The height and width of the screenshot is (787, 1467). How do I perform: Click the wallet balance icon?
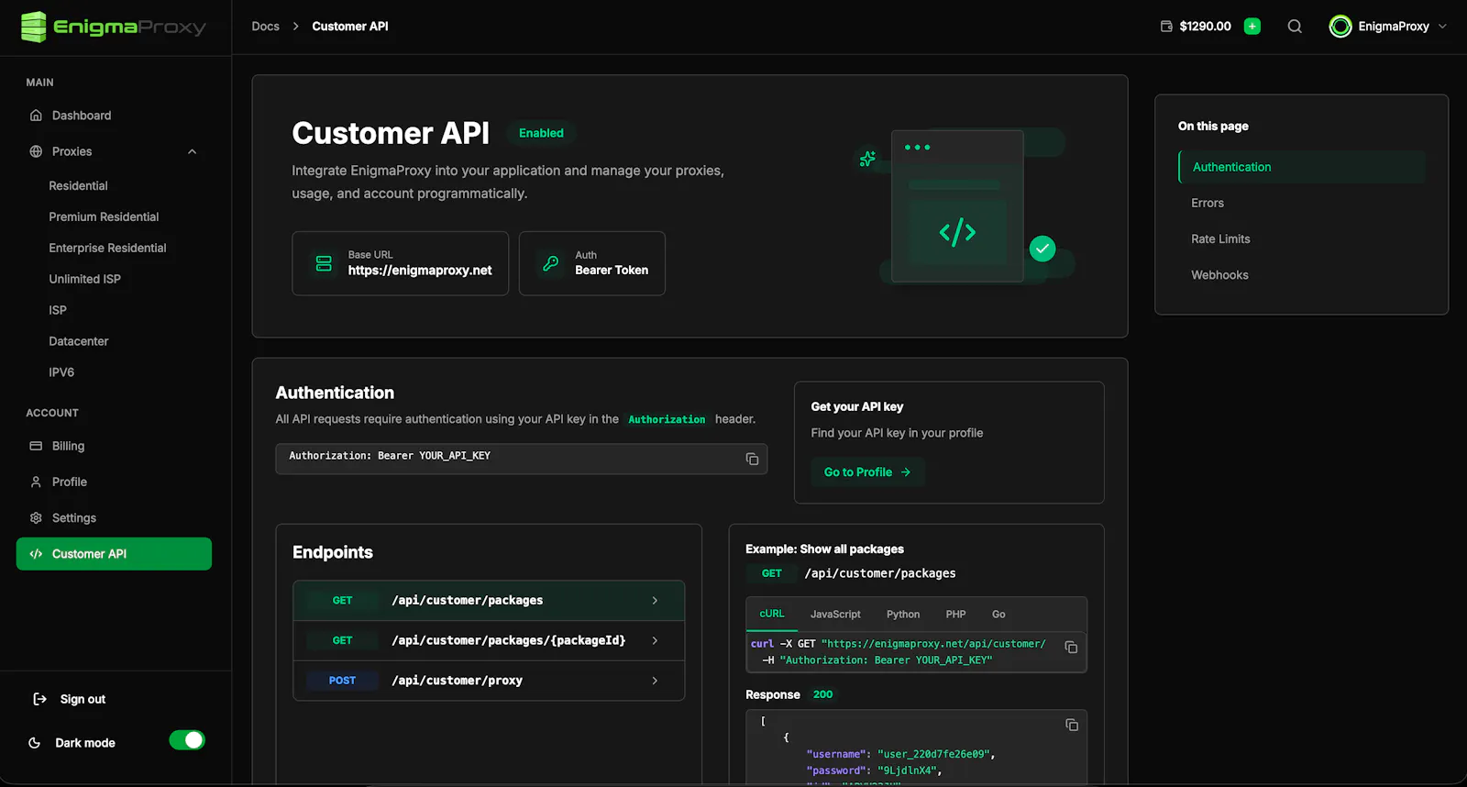[1166, 27]
